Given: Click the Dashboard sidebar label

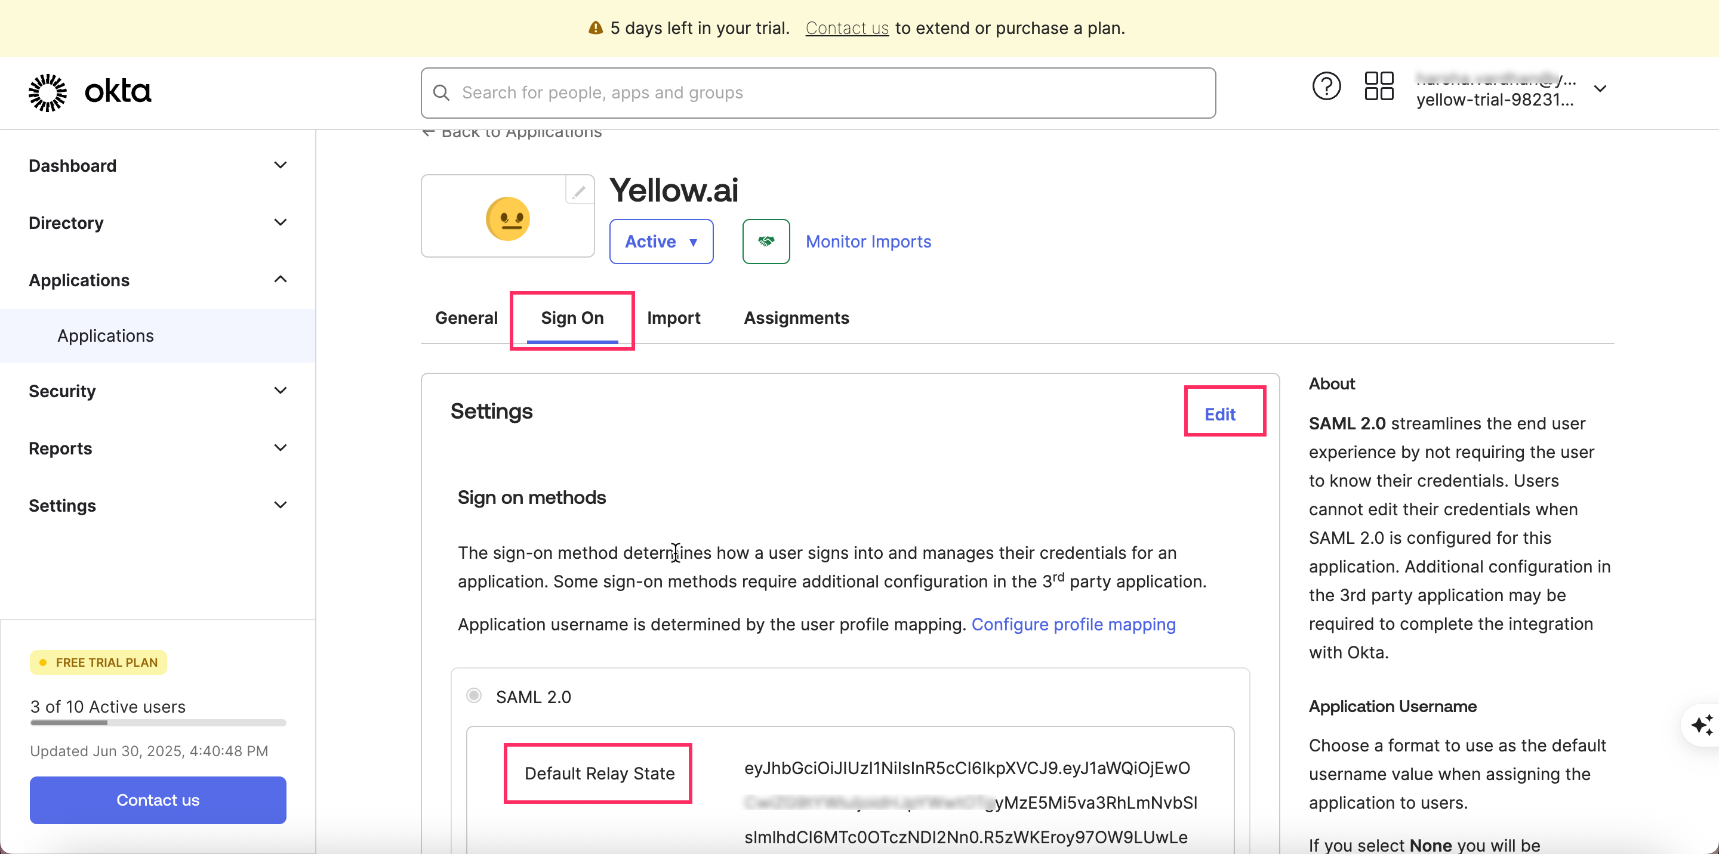Looking at the screenshot, I should (72, 165).
